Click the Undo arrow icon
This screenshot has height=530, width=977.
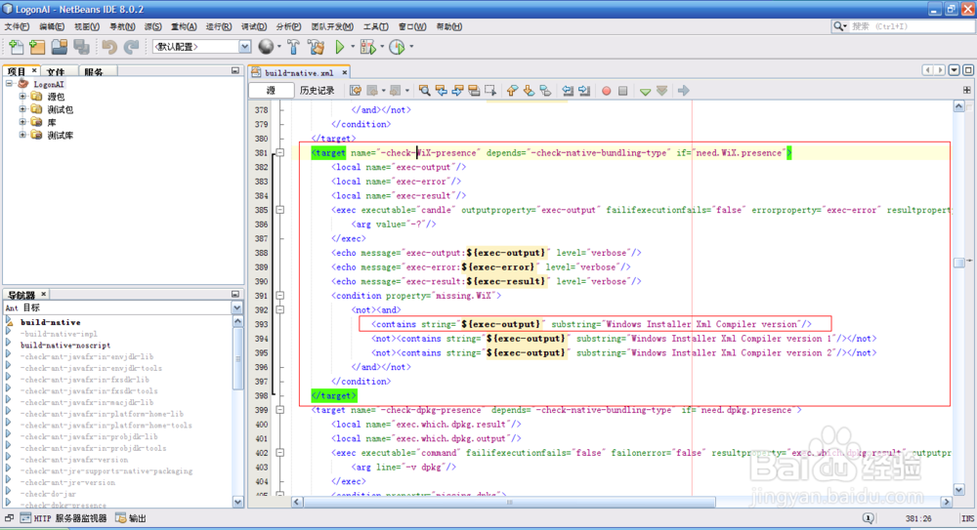[109, 47]
